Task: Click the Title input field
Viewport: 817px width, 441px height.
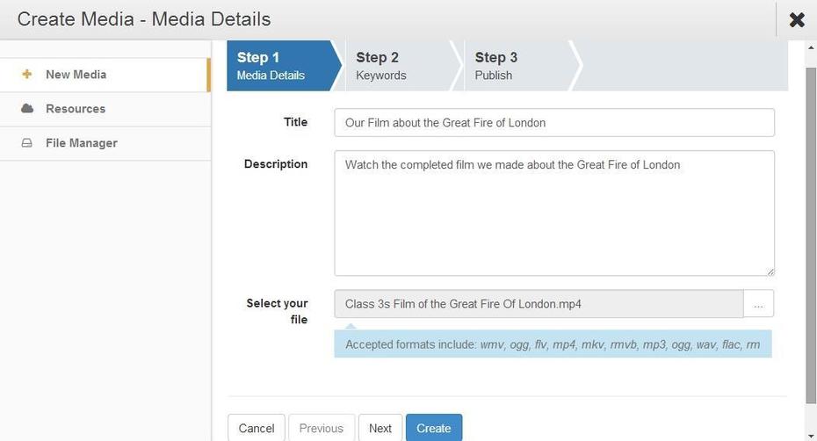Action: 554,122
